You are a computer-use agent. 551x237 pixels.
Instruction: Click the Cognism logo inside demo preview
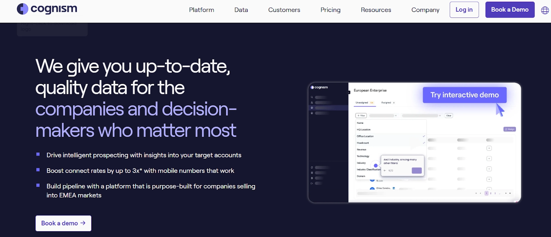click(319, 87)
